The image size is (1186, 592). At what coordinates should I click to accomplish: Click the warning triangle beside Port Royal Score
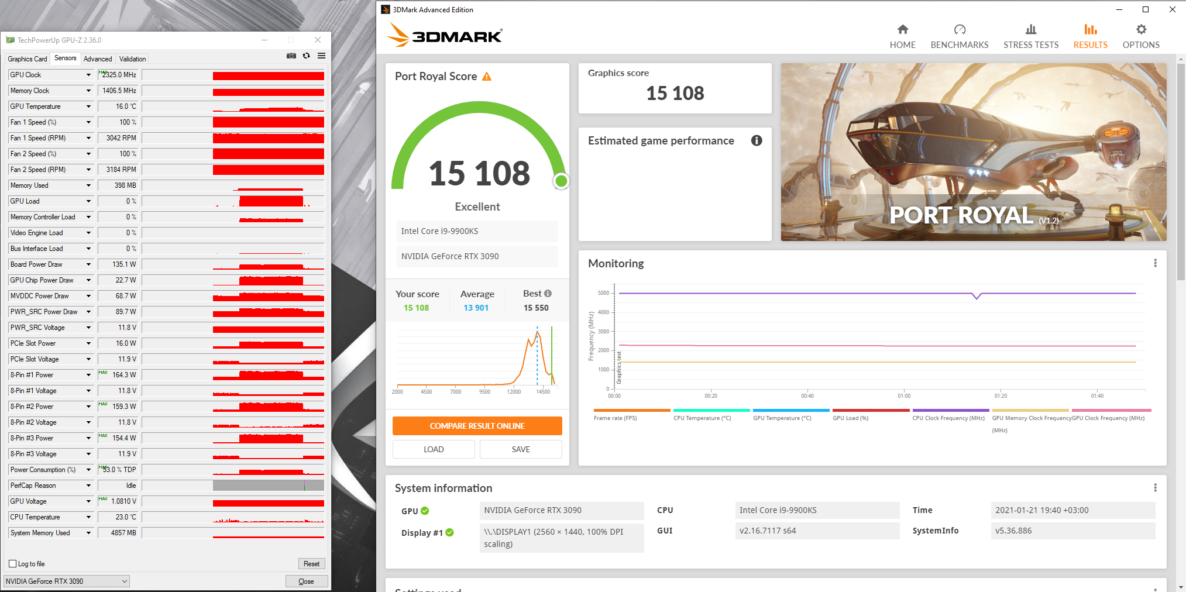[x=487, y=77]
